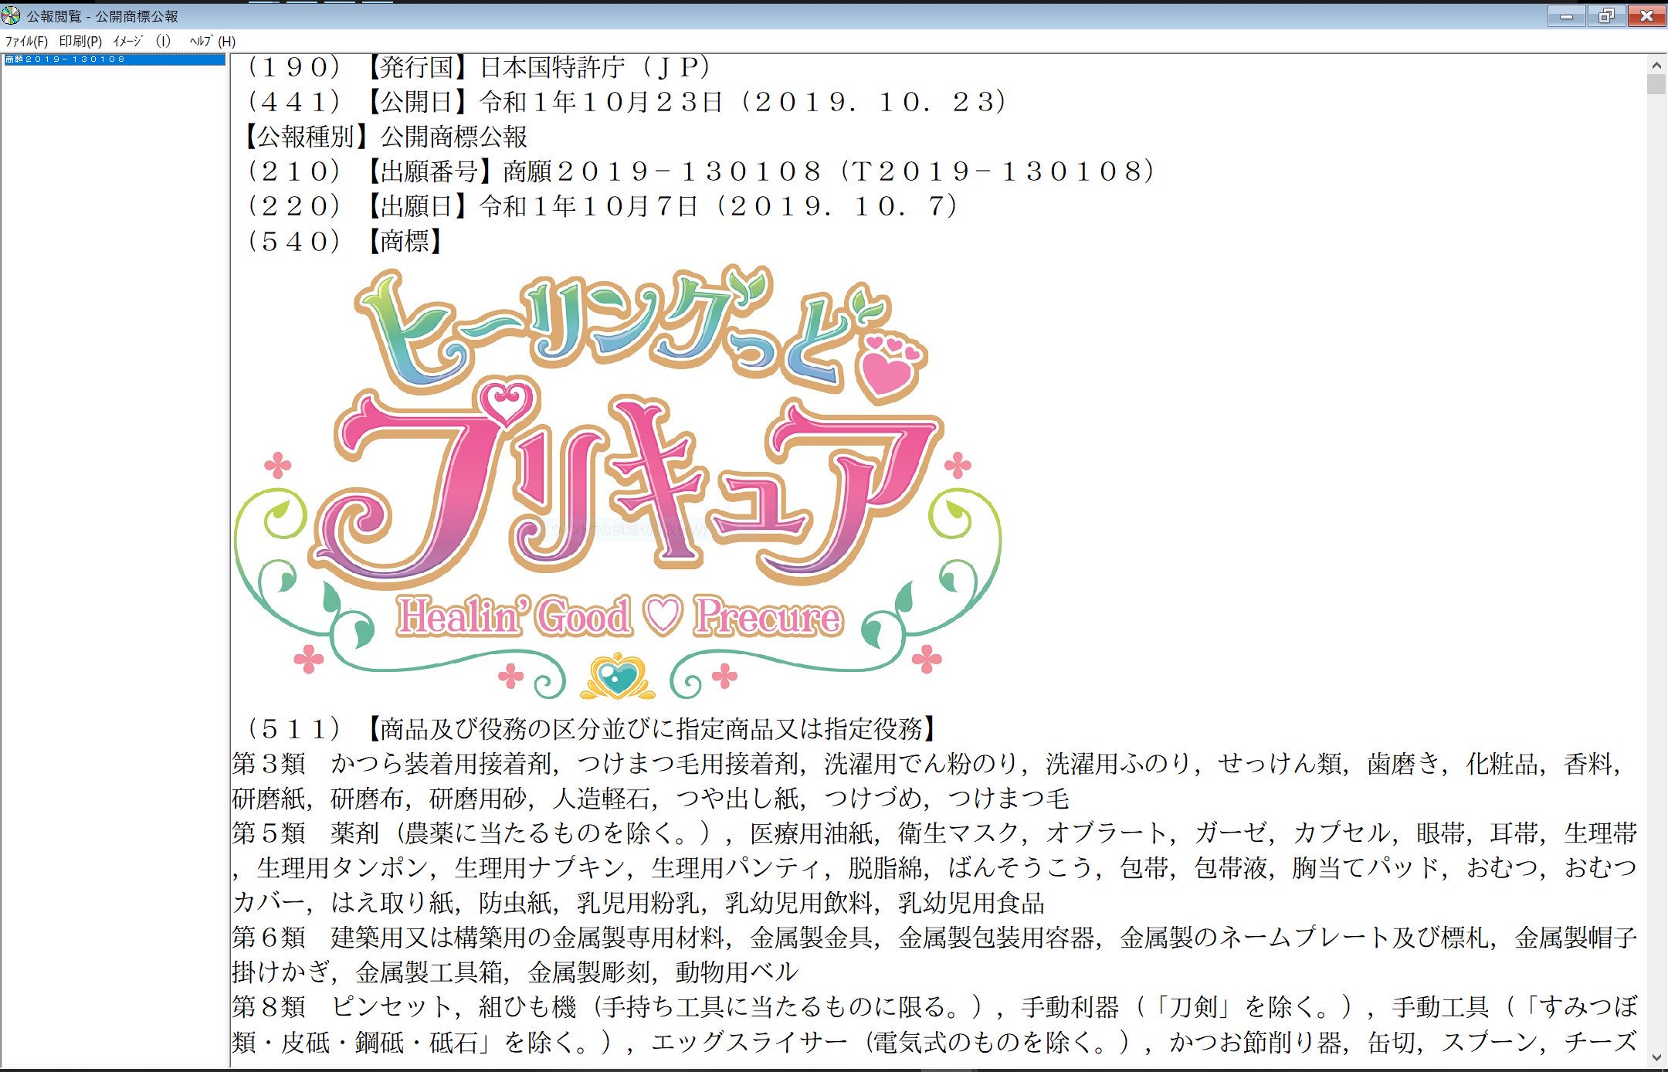Open the ヘルプ(H) menu
Viewport: 1668px width, 1072px height.
[x=212, y=42]
